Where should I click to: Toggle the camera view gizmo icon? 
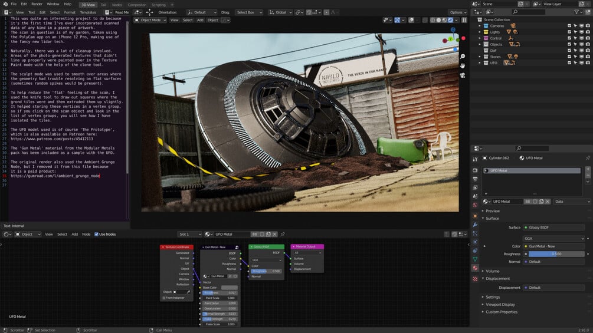[463, 75]
